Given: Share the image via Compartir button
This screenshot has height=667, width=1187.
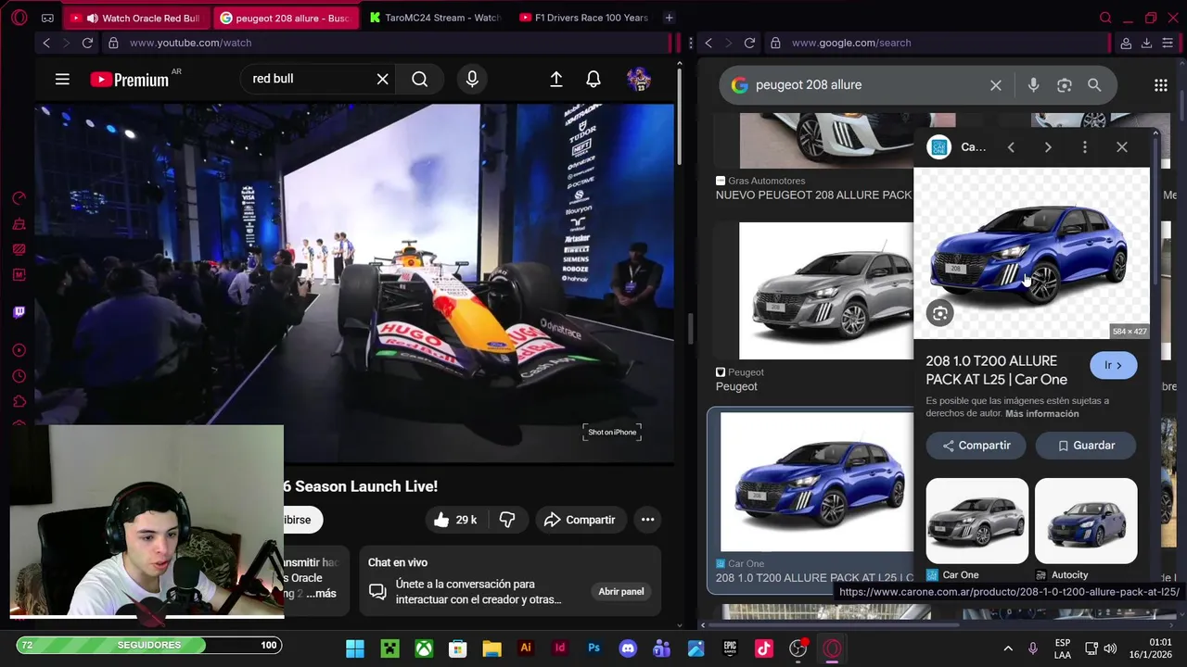Looking at the screenshot, I should [x=976, y=446].
